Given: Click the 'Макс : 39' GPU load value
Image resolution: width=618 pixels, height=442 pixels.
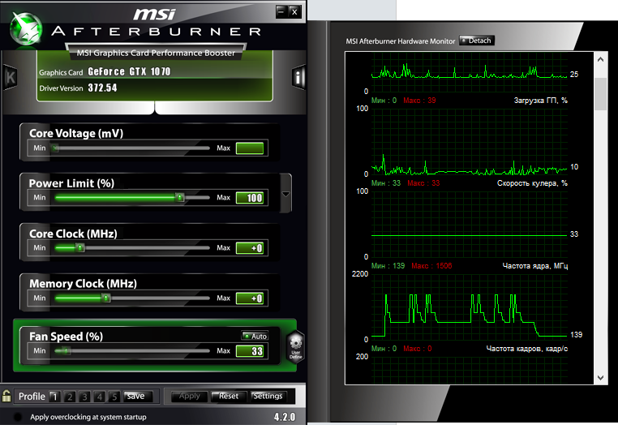Looking at the screenshot, I should point(419,101).
